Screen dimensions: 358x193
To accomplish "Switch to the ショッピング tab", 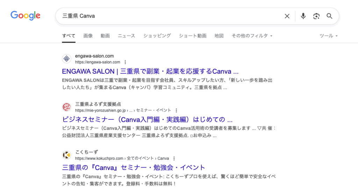I will (x=157, y=36).
